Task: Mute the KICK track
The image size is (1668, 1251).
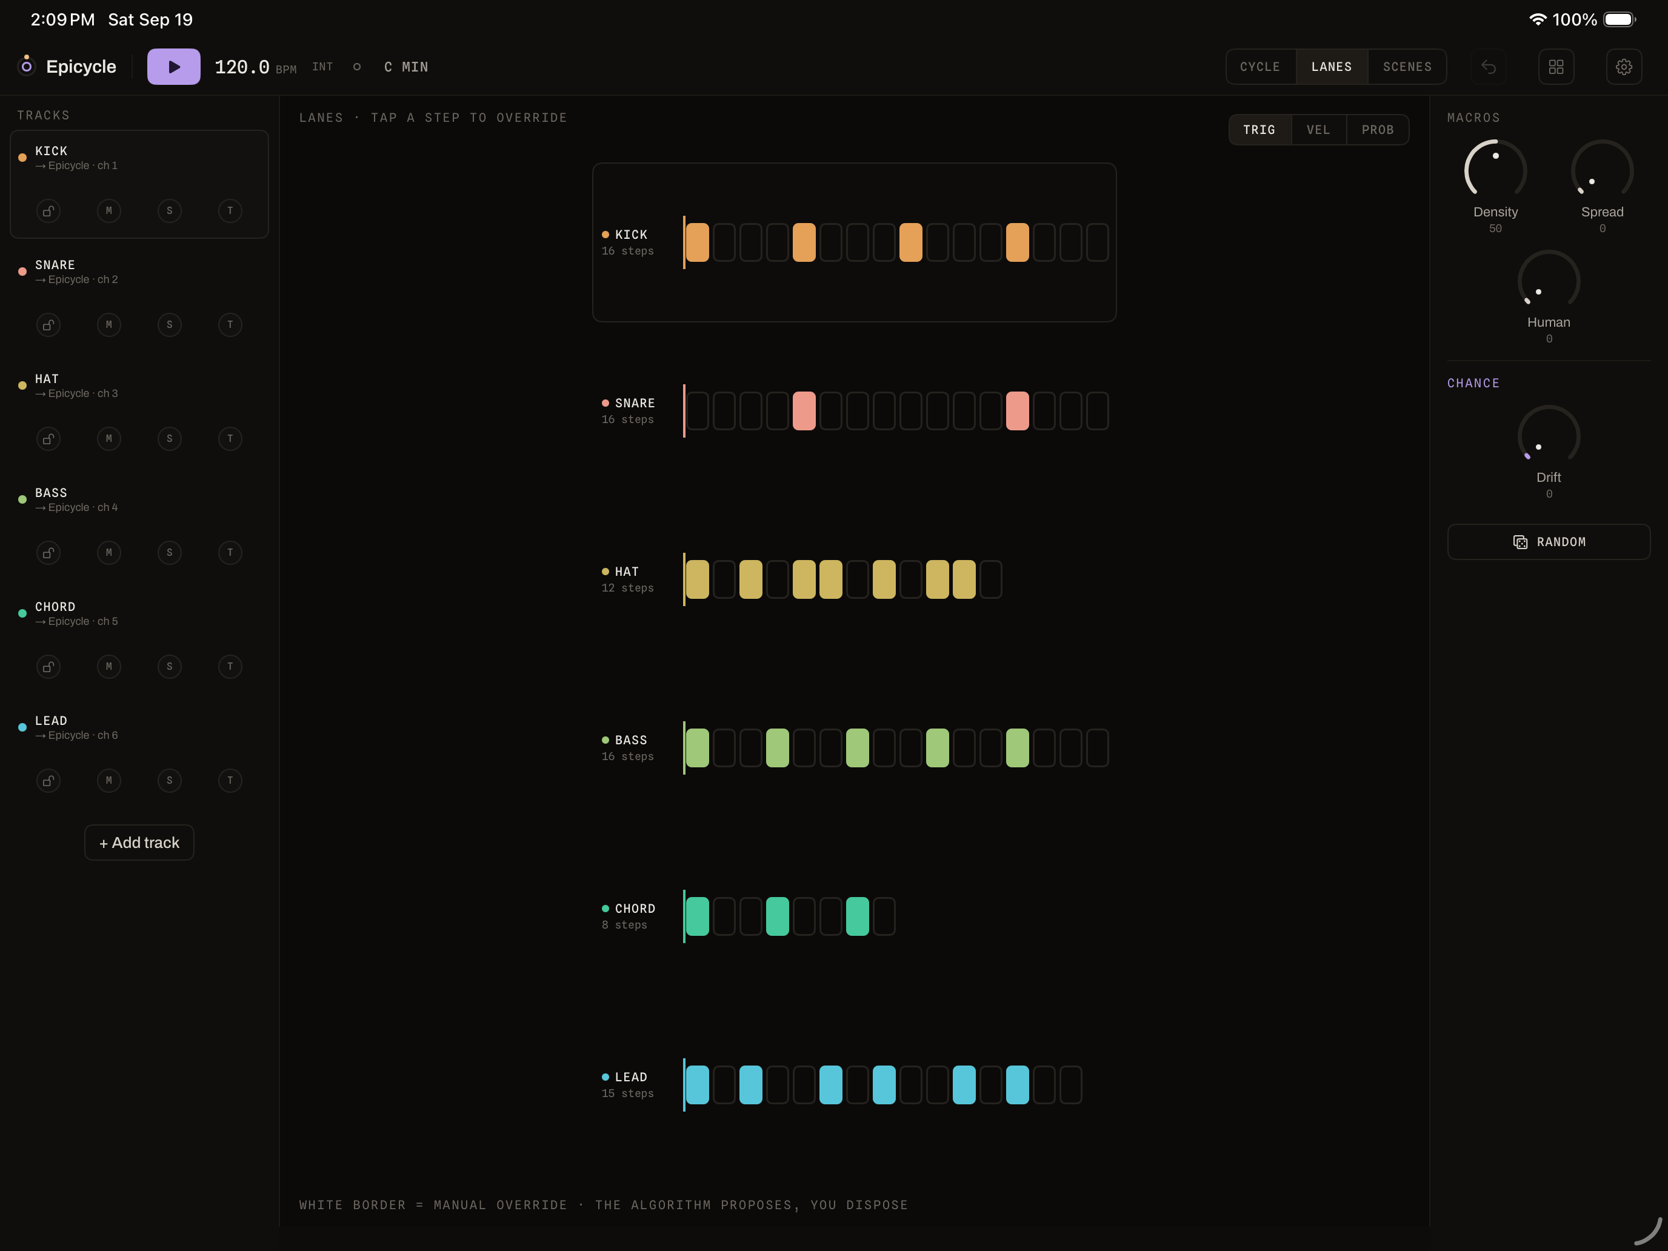Action: point(108,211)
